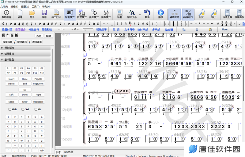Open the 多声部 multi-voice tool
The height and width of the screenshot is (157, 245).
(x=156, y=29)
